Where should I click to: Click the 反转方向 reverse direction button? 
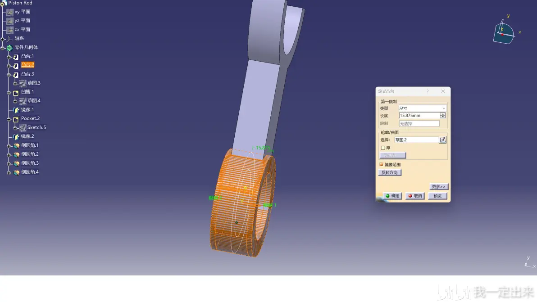(390, 172)
